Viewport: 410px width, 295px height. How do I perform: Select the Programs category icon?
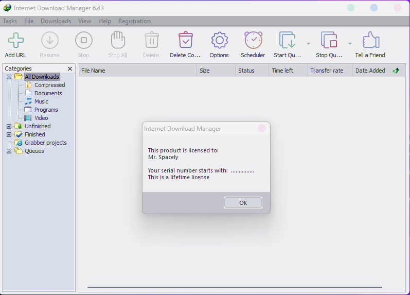click(28, 110)
